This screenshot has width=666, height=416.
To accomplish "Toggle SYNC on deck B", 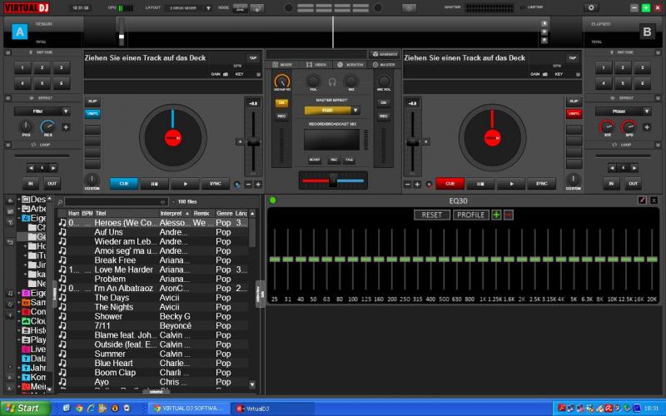I will pyautogui.click(x=541, y=183).
